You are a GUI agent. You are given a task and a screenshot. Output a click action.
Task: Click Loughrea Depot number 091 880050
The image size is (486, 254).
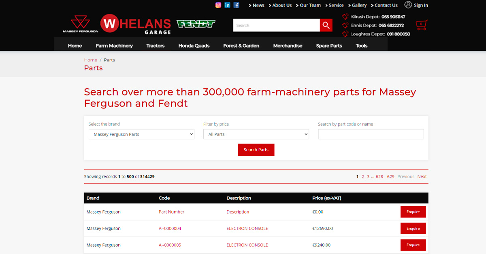click(399, 34)
